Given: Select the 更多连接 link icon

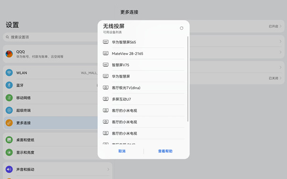Looking at the screenshot, I should point(9,123).
